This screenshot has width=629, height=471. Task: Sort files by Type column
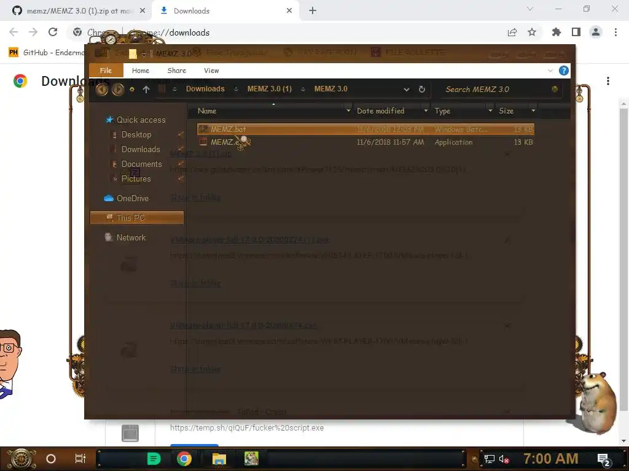click(x=442, y=111)
